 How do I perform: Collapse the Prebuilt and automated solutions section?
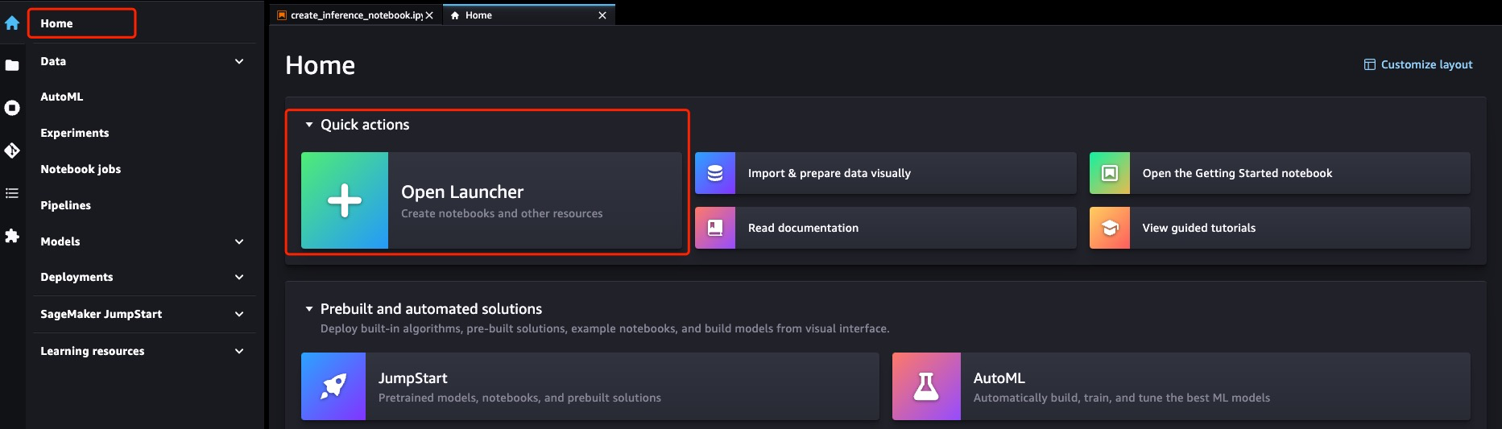tap(309, 309)
